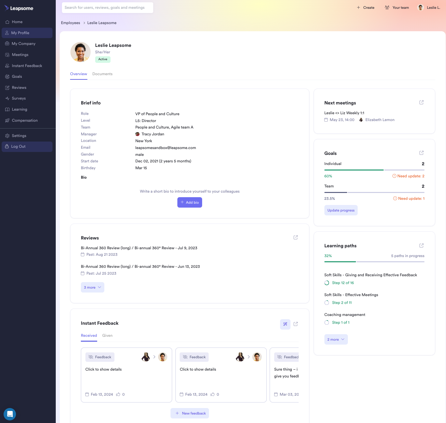Open the Jun 13, 2023 review
Screen dimensions: 446x423
click(140, 266)
